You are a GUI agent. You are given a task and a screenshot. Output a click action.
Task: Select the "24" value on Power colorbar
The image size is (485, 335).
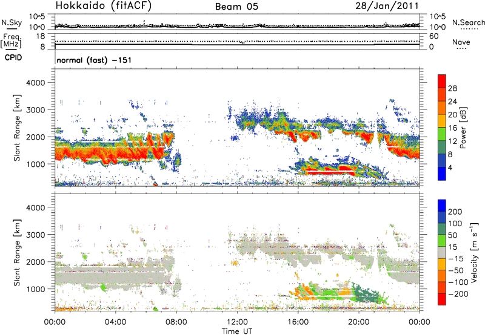tap(452, 102)
